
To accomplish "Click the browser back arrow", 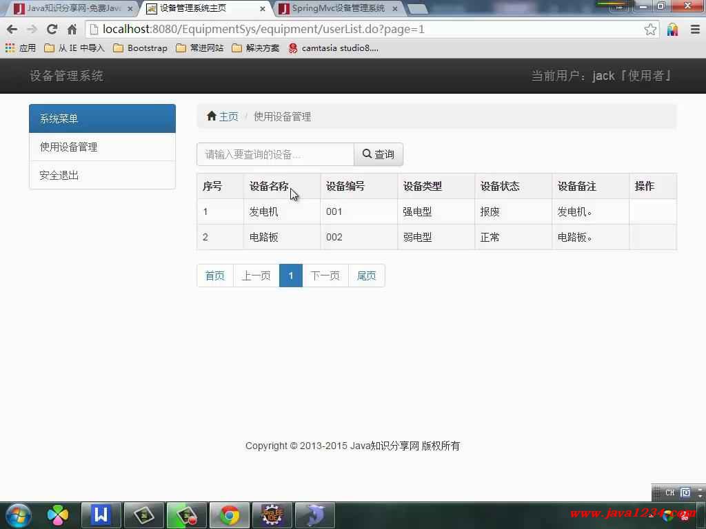I will [x=12, y=29].
